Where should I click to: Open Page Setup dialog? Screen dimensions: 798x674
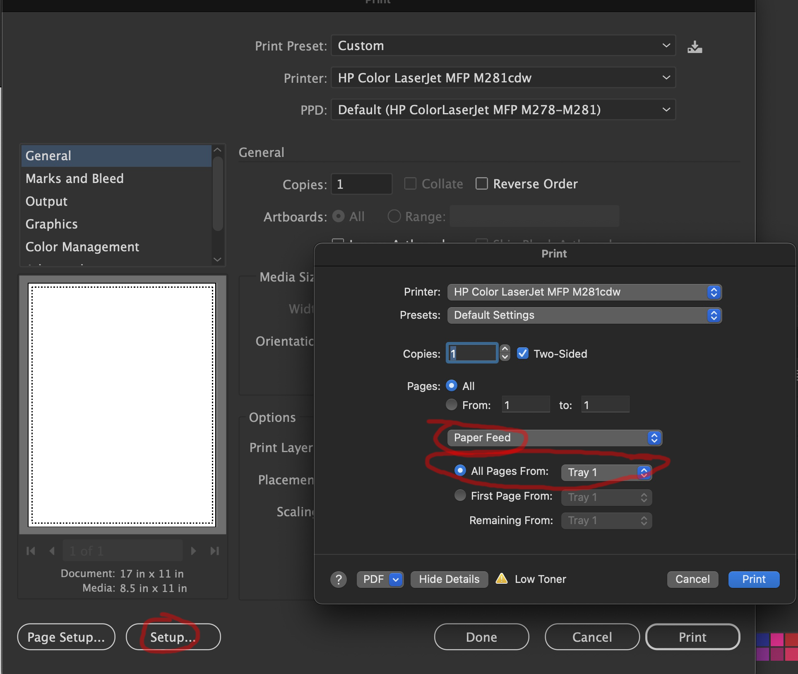pyautogui.click(x=66, y=637)
